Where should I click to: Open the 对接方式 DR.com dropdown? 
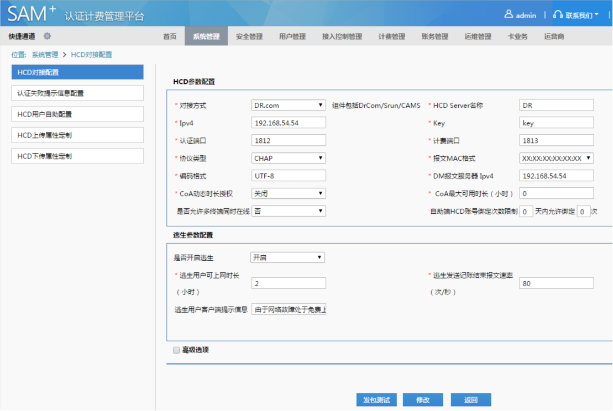point(289,105)
